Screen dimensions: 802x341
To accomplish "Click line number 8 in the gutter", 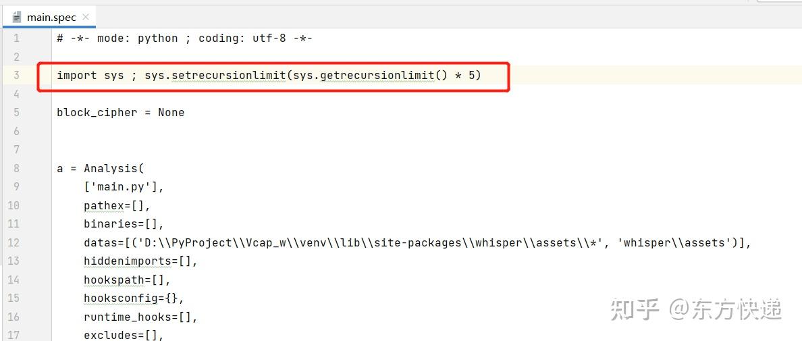I will coord(16,168).
